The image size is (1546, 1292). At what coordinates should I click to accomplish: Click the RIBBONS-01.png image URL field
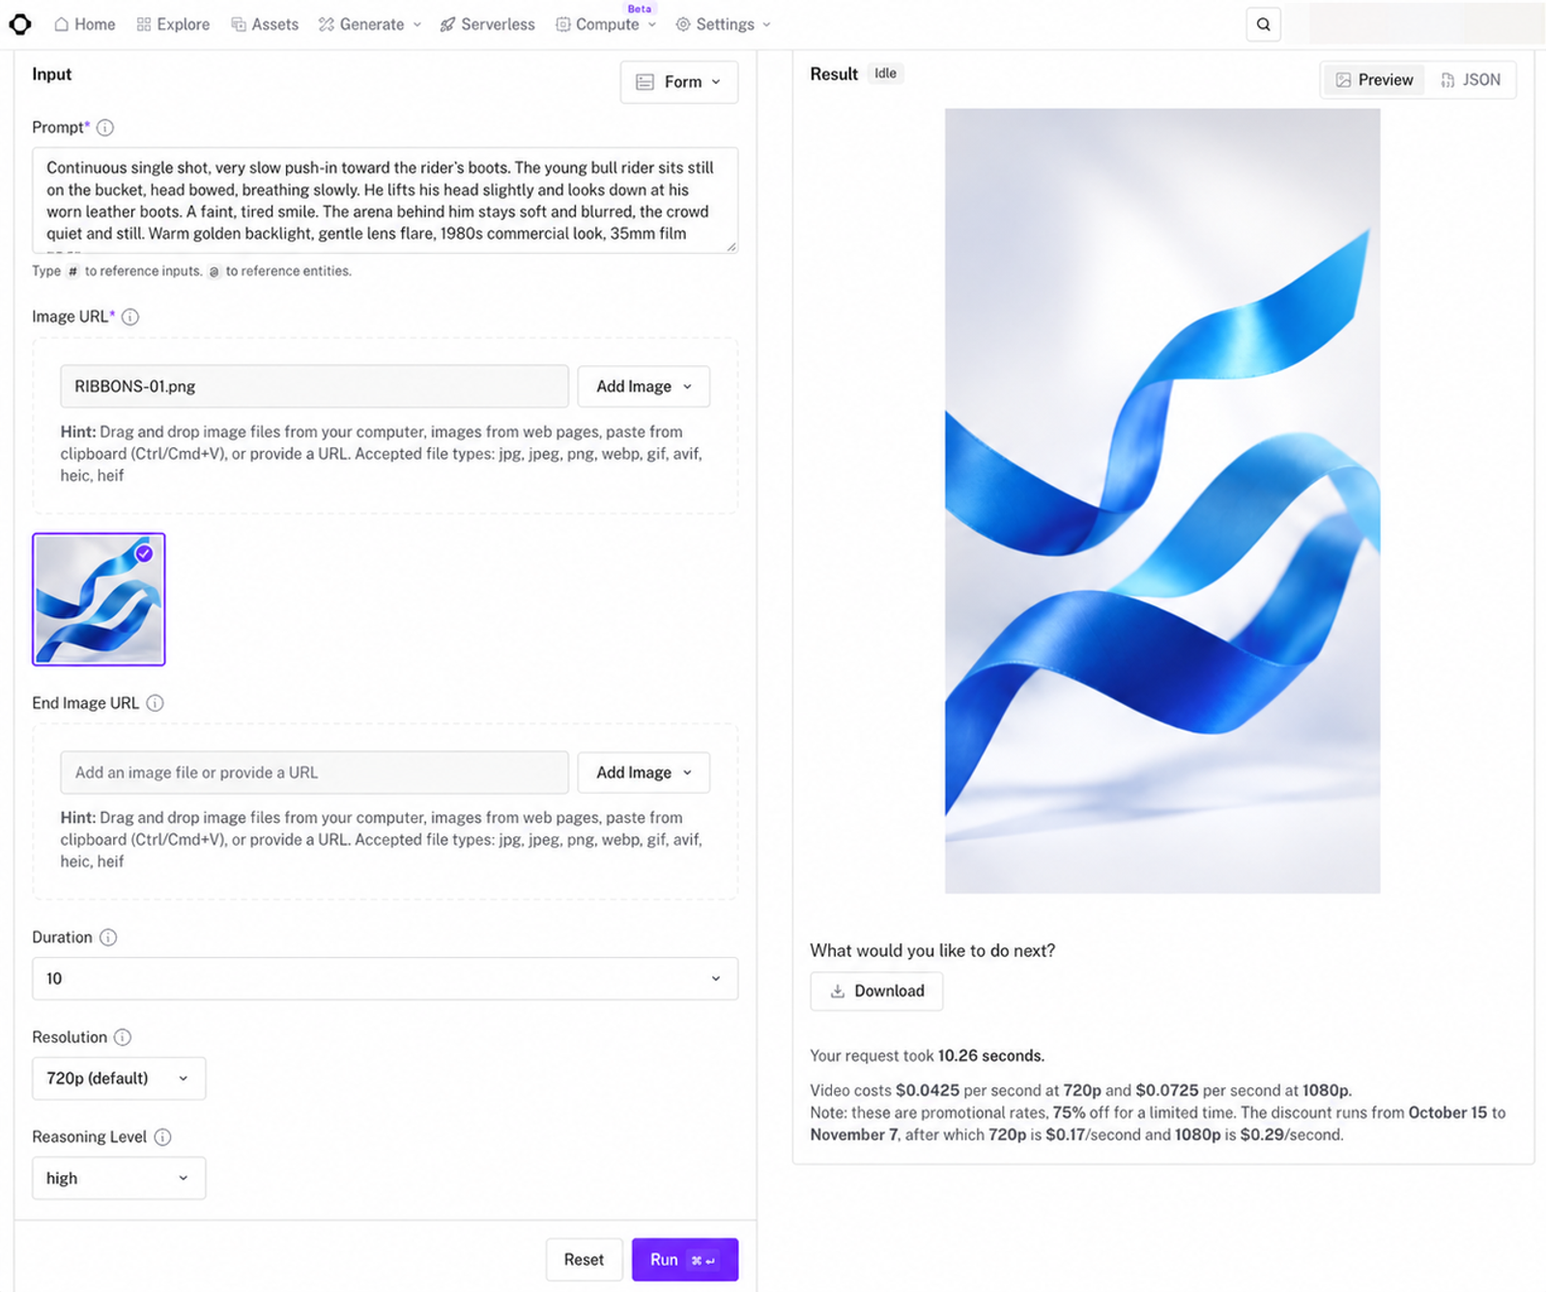pos(314,386)
